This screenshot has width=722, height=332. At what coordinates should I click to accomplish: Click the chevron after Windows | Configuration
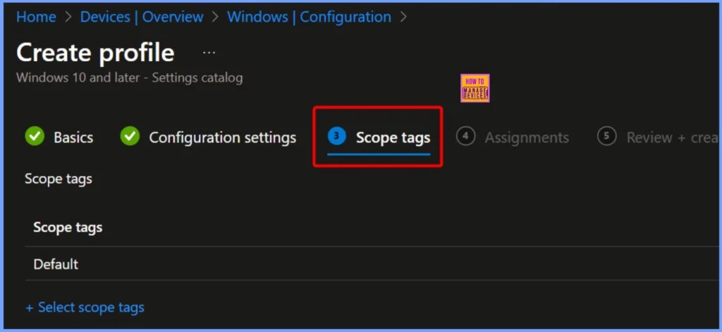[x=403, y=17]
